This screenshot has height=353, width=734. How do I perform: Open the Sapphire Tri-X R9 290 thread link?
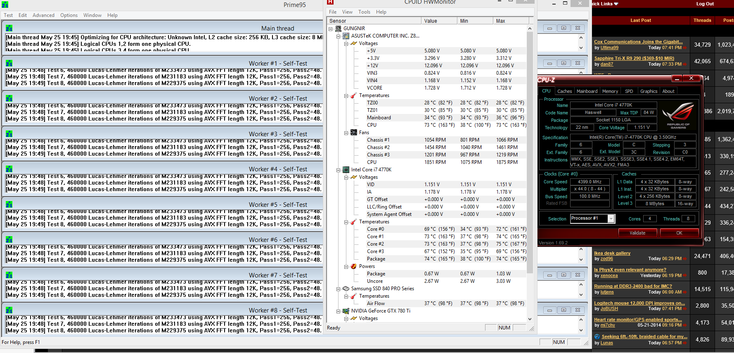(x=634, y=59)
